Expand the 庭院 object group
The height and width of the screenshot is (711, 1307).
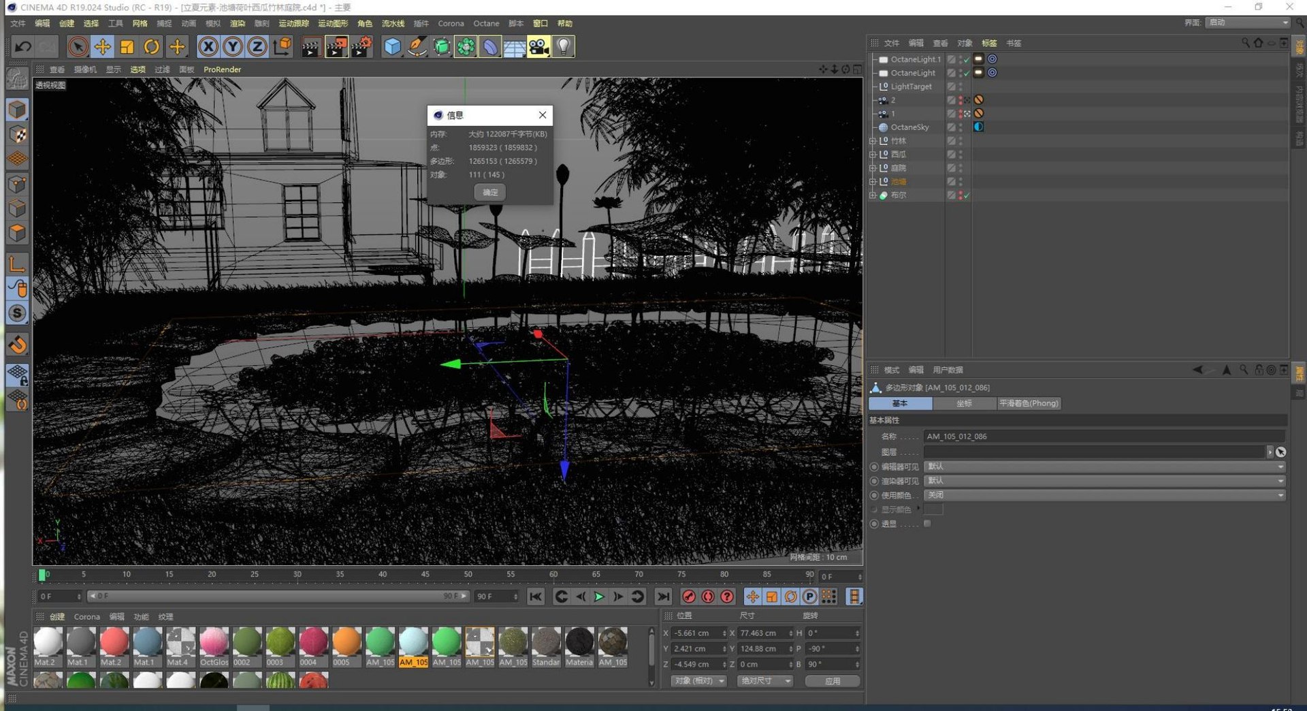873,168
